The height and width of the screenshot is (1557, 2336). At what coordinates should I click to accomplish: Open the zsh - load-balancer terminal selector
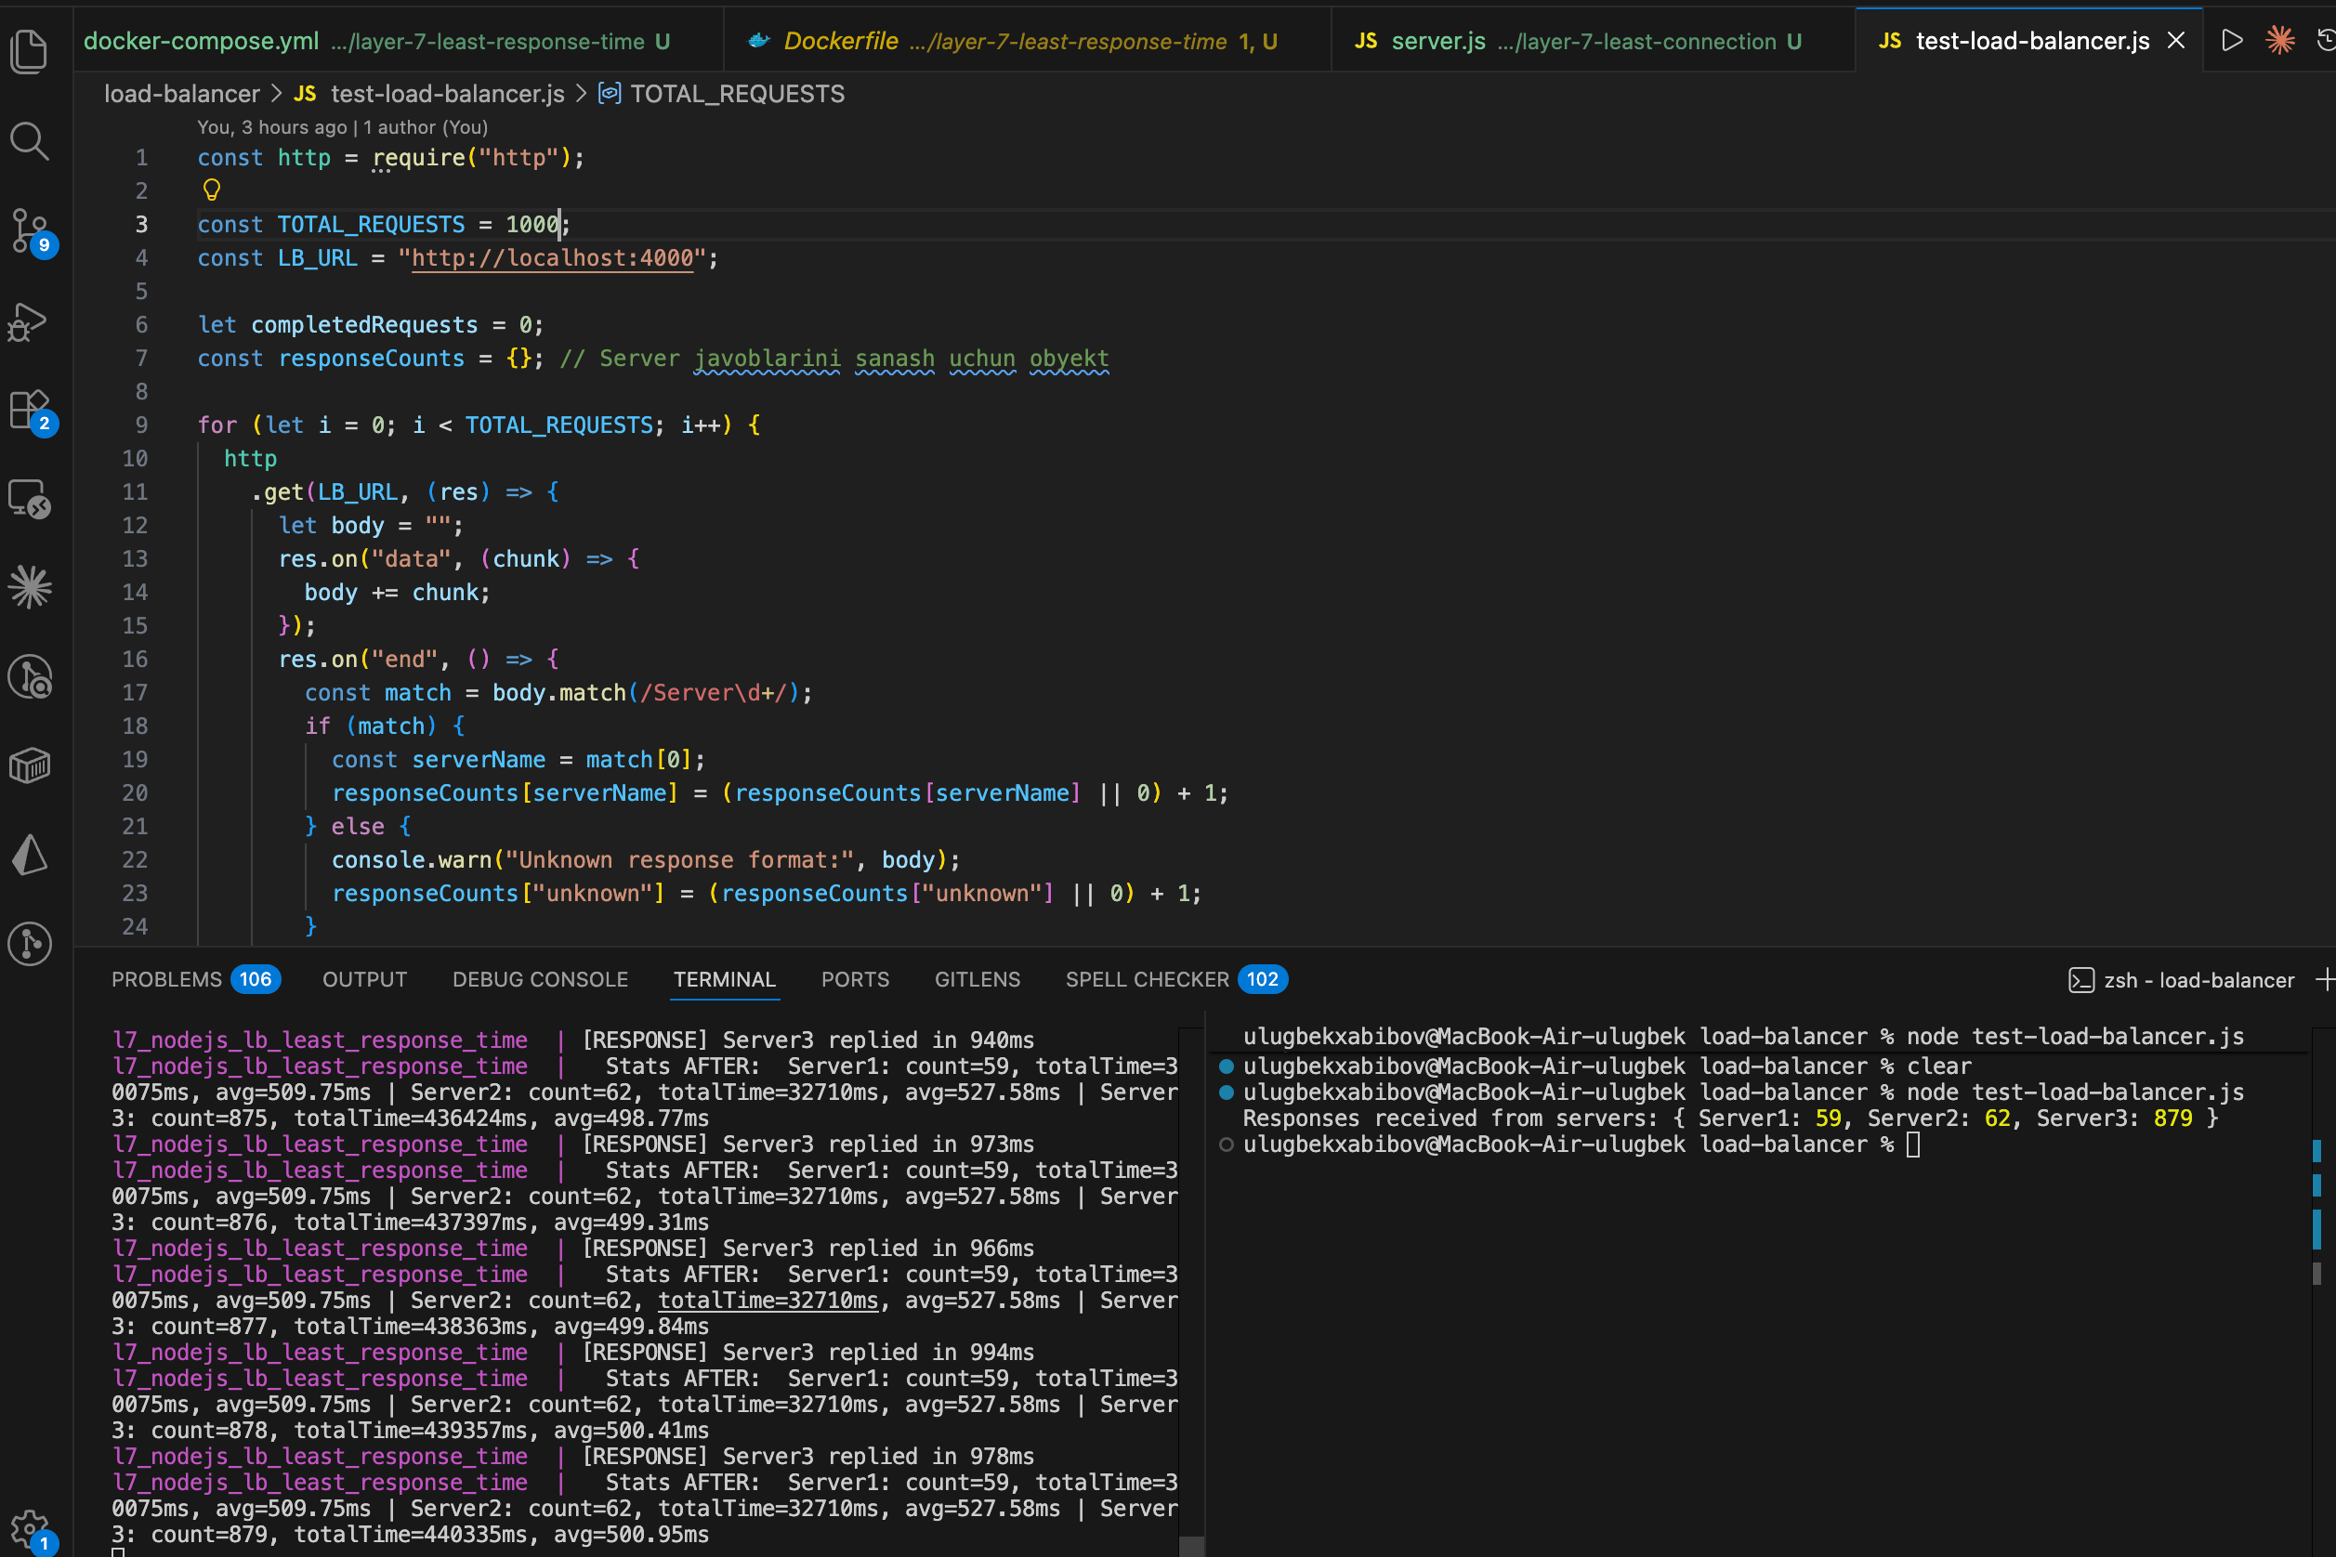[2181, 980]
